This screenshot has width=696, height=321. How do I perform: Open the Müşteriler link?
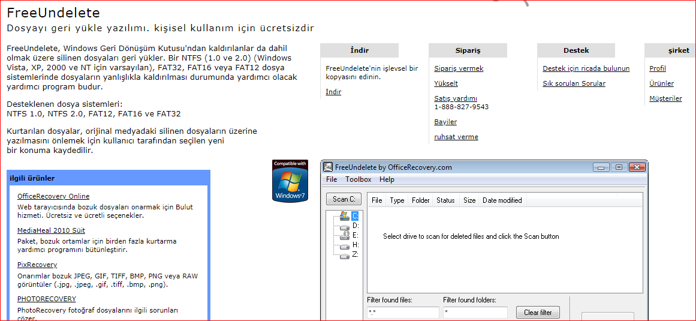(665, 98)
